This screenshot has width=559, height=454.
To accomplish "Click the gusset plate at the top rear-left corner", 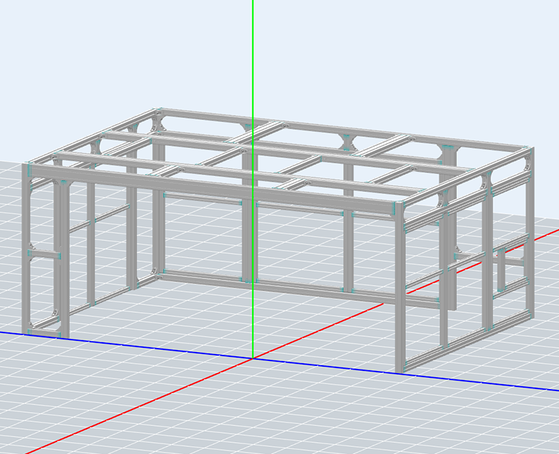I will coord(155,126).
